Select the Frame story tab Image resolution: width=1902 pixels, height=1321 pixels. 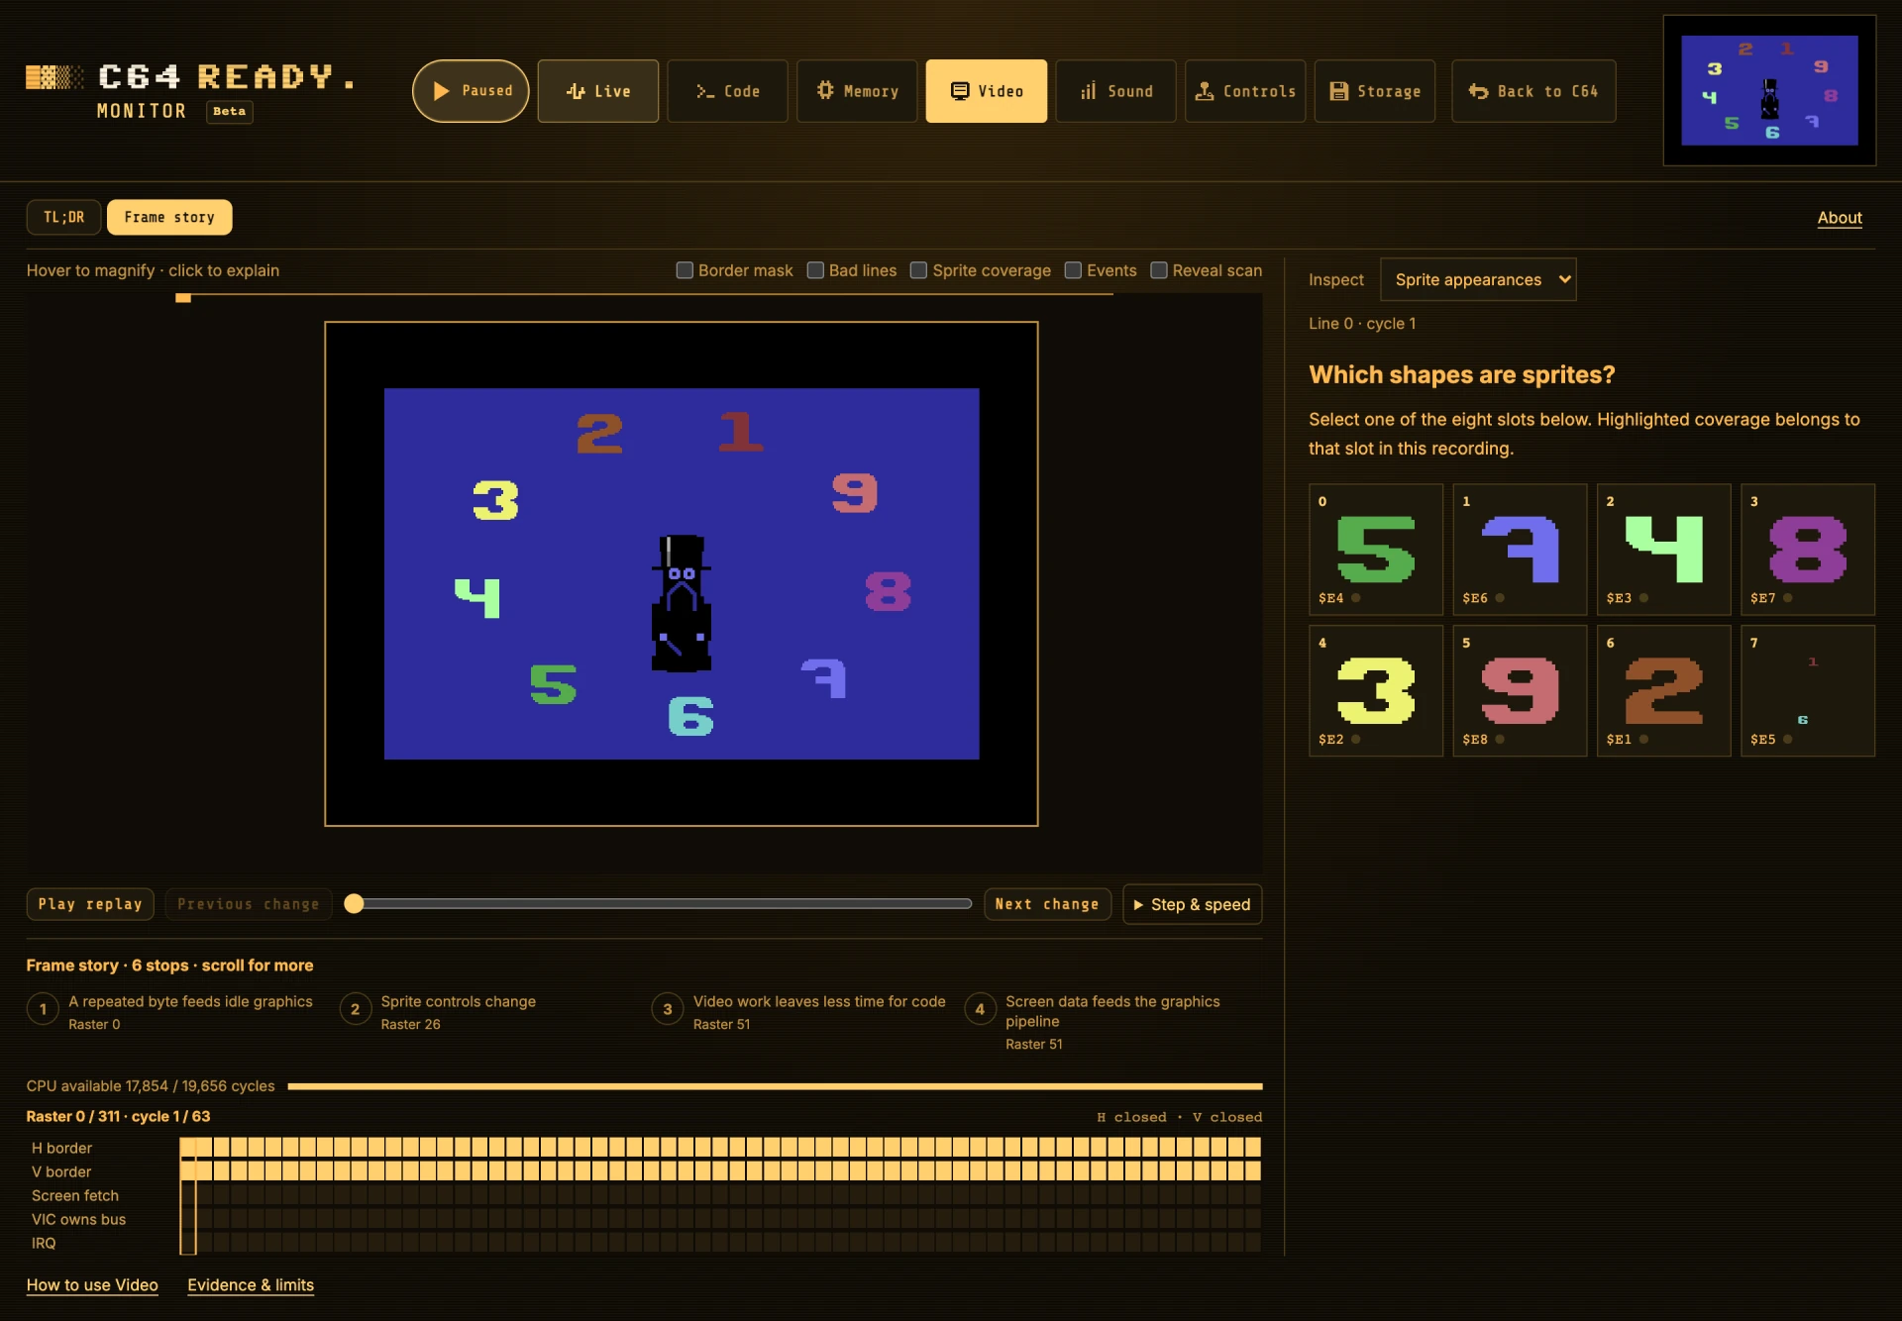pos(169,217)
